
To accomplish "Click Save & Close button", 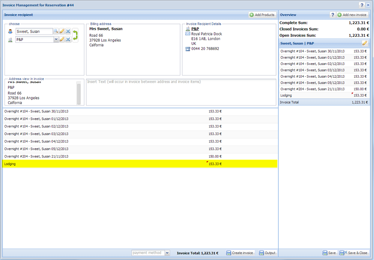I will tap(354, 253).
